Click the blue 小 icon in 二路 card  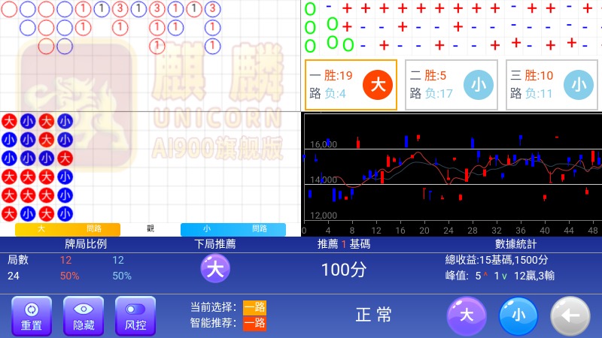(x=478, y=85)
